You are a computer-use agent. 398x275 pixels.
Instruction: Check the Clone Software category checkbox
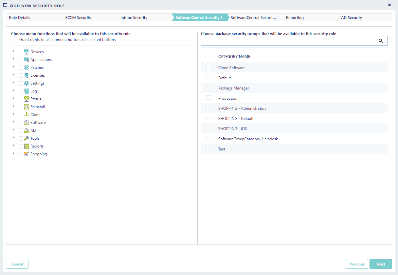coord(208,67)
